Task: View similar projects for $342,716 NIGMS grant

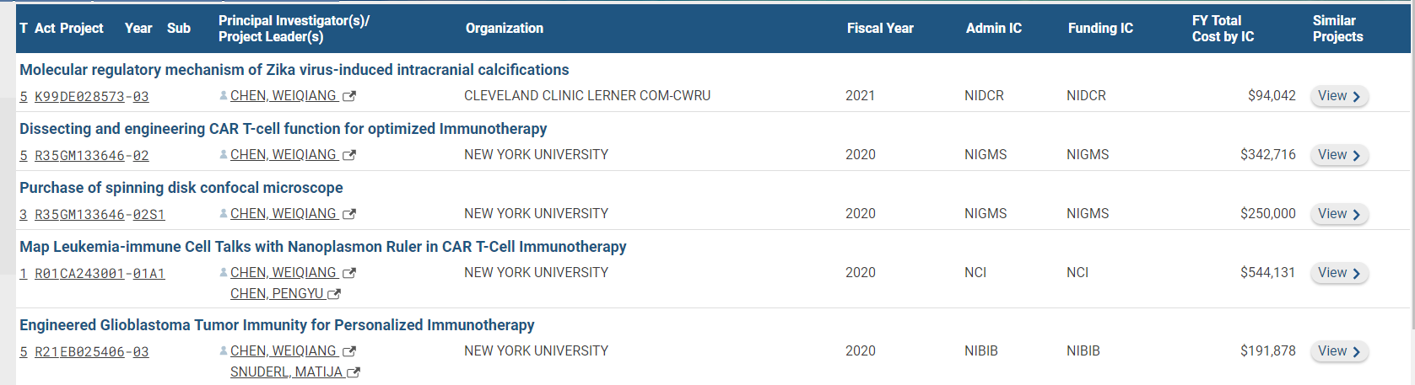Action: [1339, 155]
